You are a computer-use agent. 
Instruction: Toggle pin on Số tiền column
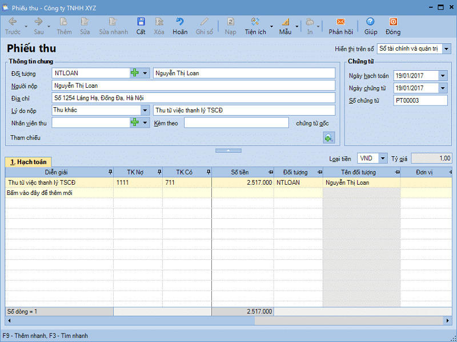pos(271,172)
